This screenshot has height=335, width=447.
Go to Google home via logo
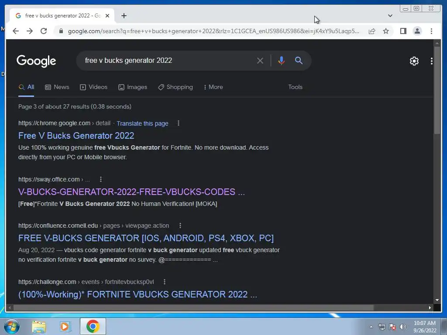[x=36, y=61]
